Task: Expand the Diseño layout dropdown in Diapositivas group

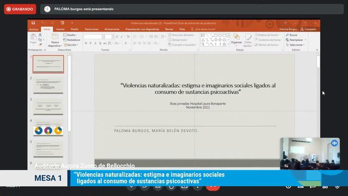Action: click(70, 35)
